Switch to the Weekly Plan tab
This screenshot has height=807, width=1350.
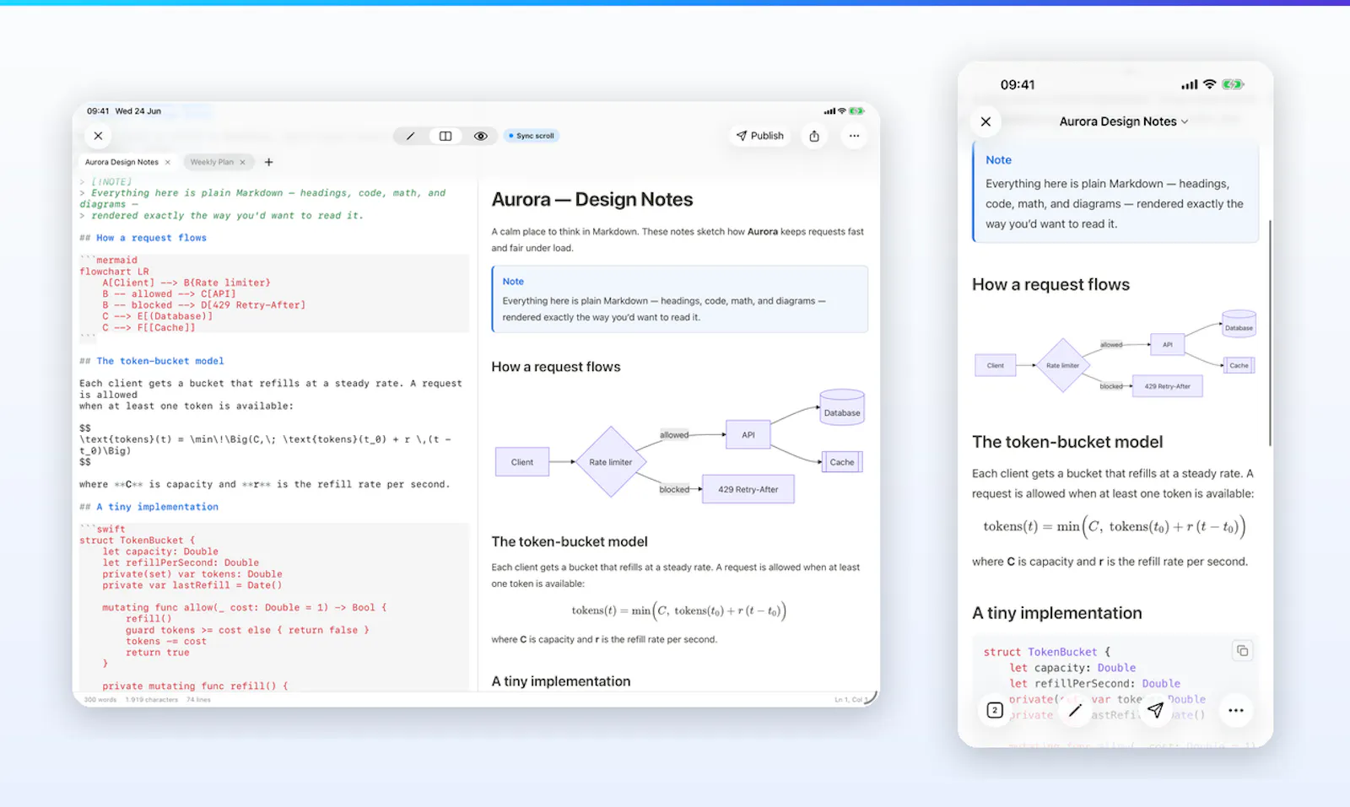tap(212, 162)
